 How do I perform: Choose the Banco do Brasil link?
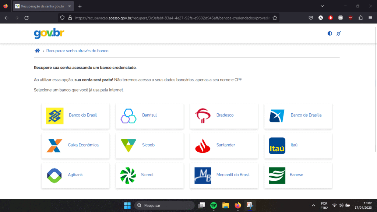pos(83,115)
